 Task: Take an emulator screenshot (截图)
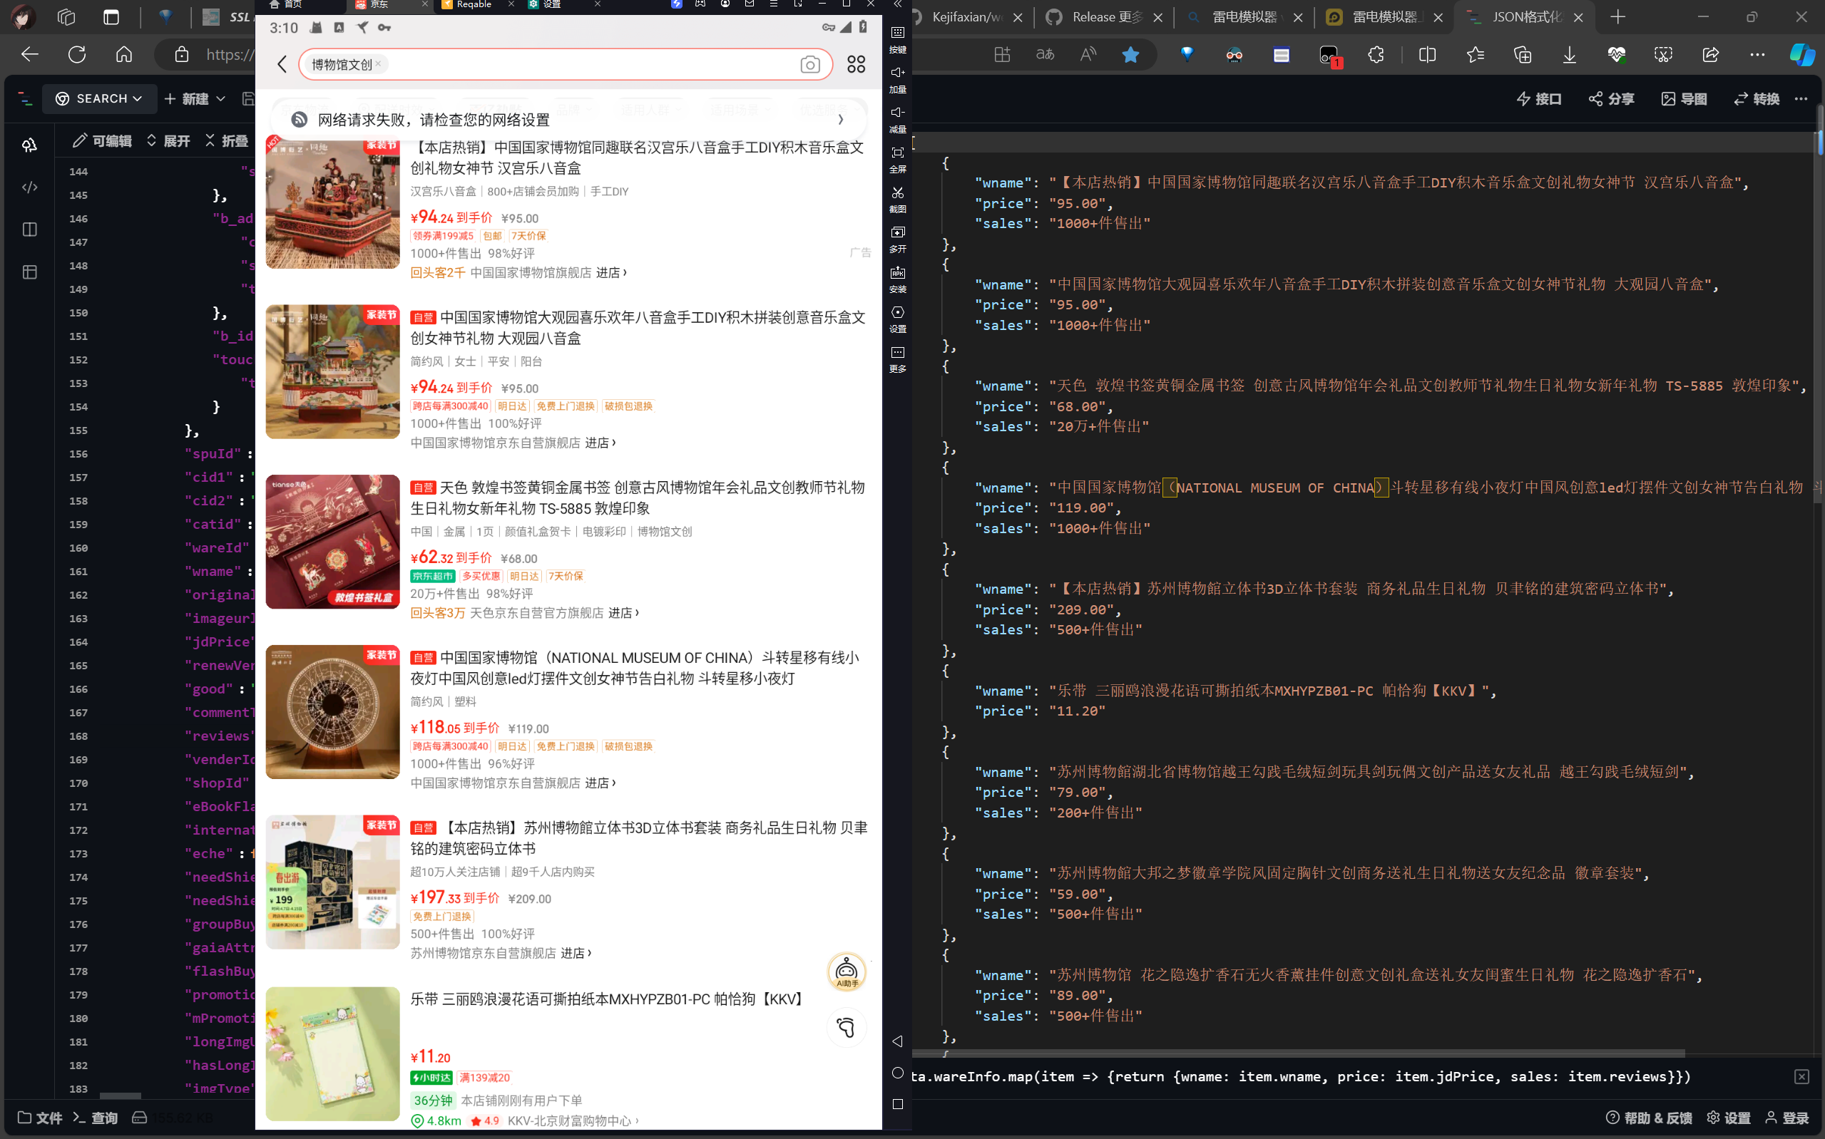click(x=897, y=199)
